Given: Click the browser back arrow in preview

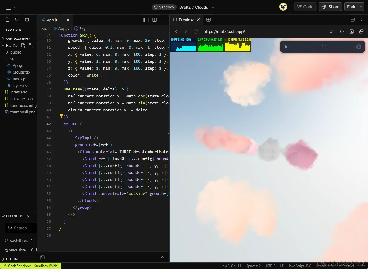Looking at the screenshot, I should (x=177, y=31).
